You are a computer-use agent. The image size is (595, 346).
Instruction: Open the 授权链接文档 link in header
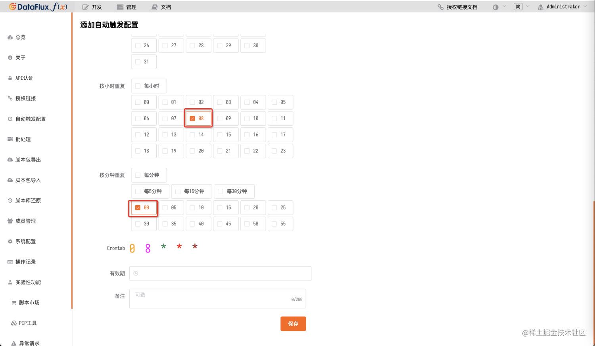tap(457, 7)
